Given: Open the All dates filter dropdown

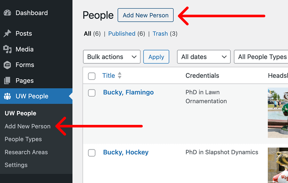Looking at the screenshot, I should (204, 57).
